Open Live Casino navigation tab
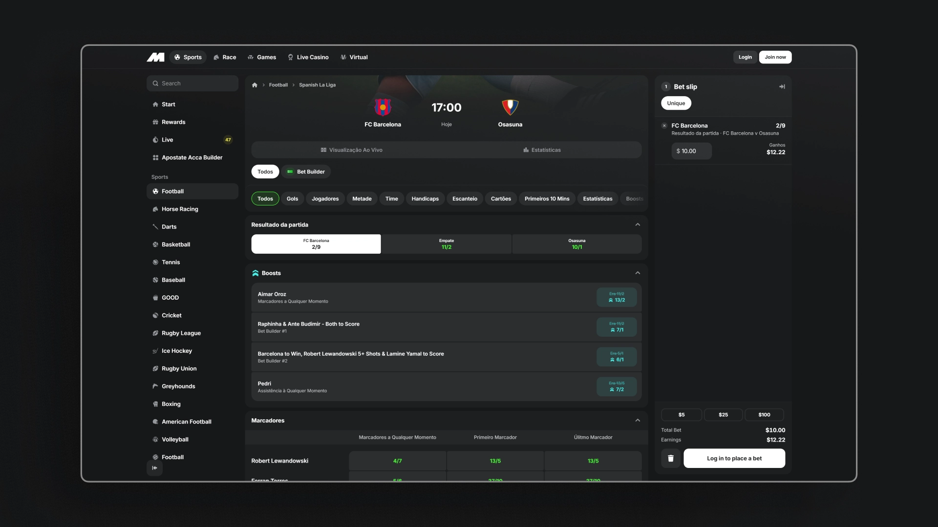938x527 pixels. [x=308, y=57]
